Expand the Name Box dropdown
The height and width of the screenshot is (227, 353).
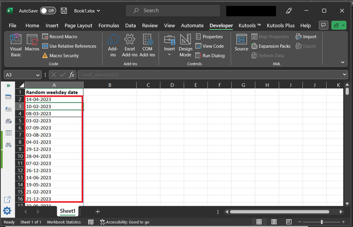[x=37, y=75]
